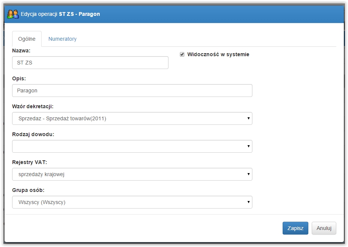Click the arrow icon of Wzór dekretacji
This screenshot has height=247, width=348.
(248, 118)
